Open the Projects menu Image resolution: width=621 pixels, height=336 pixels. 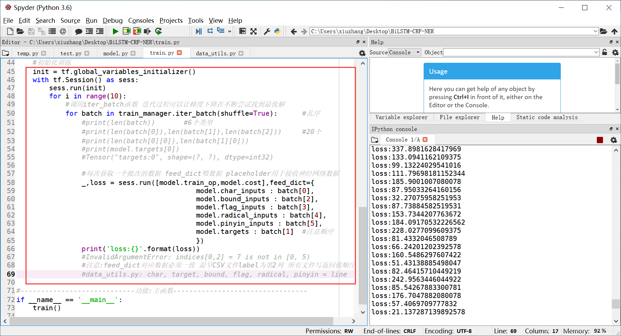171,20
